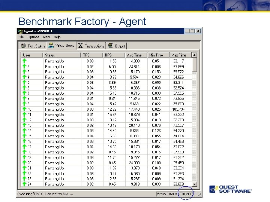Select the Ramping Up status of user 20
270x202 pixels.
[x=54, y=163]
